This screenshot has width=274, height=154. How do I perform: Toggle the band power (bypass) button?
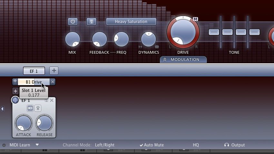73,22
